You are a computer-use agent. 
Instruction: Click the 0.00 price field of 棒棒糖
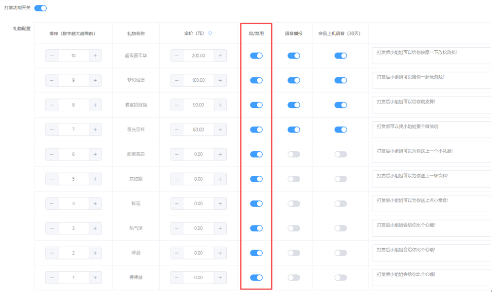tap(199, 278)
